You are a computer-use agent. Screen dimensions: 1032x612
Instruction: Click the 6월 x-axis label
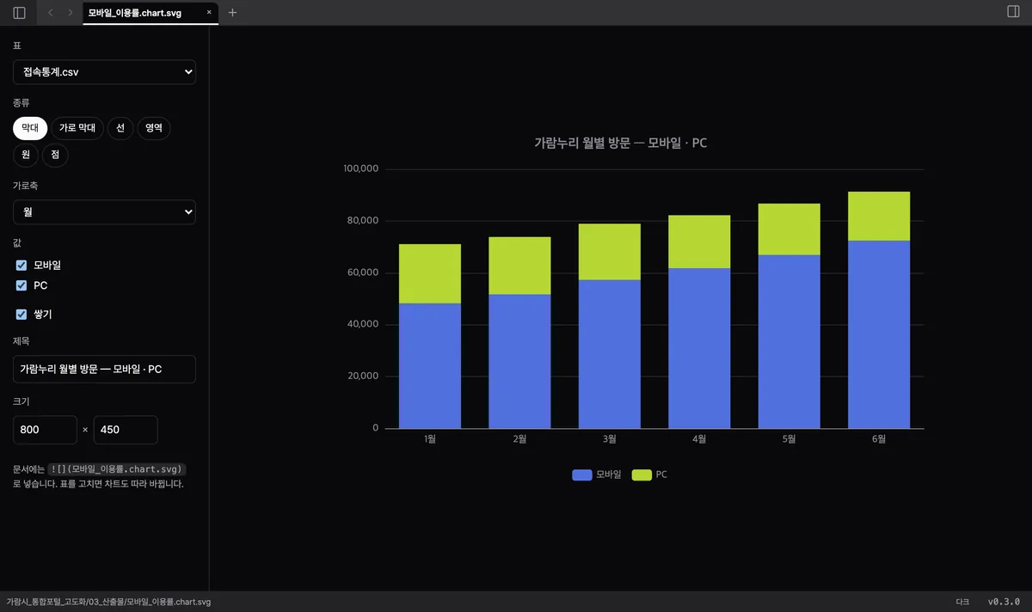click(x=879, y=439)
